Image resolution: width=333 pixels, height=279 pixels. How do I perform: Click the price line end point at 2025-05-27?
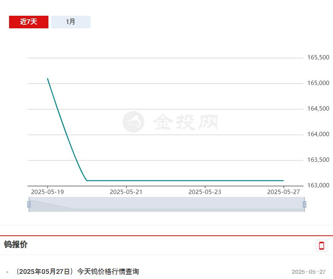click(283, 181)
